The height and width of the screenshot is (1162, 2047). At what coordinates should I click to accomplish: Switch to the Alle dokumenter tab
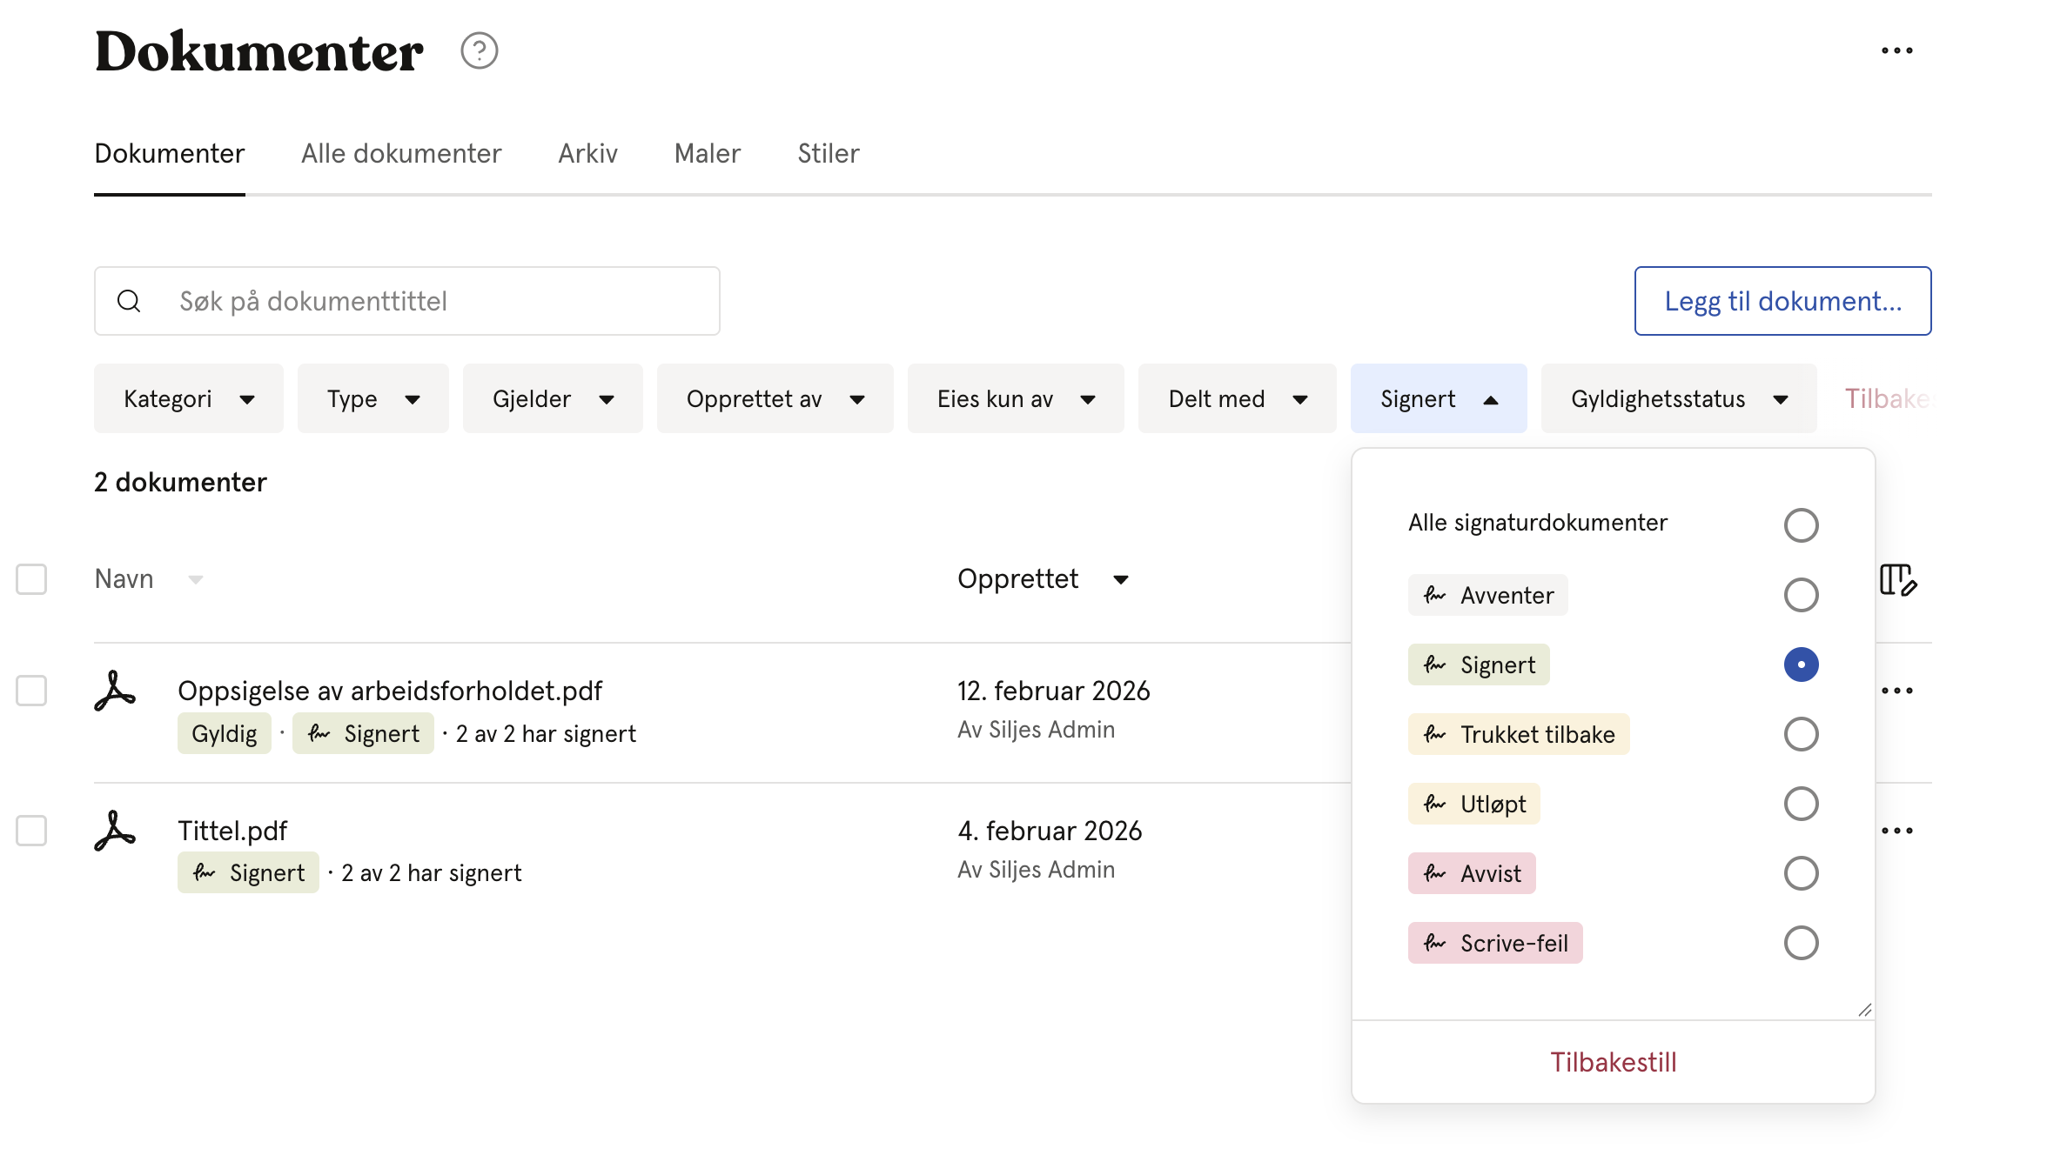point(401,153)
